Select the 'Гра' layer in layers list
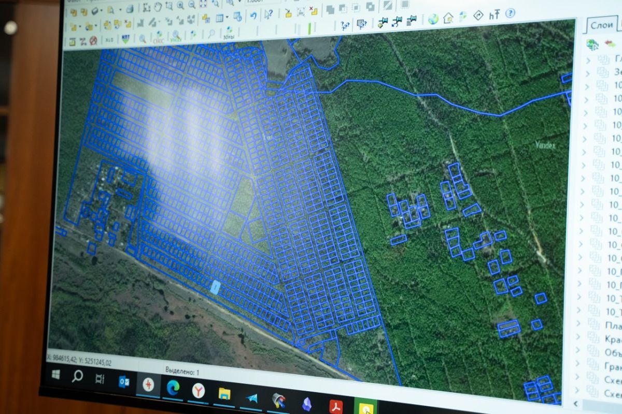 [612, 366]
